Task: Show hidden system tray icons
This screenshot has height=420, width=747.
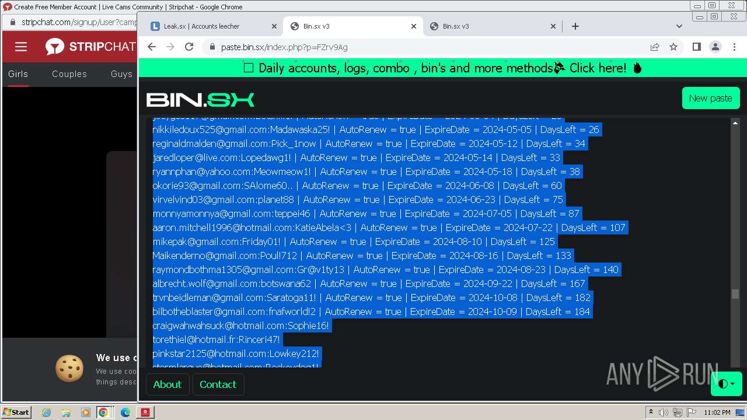Action: pyautogui.click(x=652, y=412)
